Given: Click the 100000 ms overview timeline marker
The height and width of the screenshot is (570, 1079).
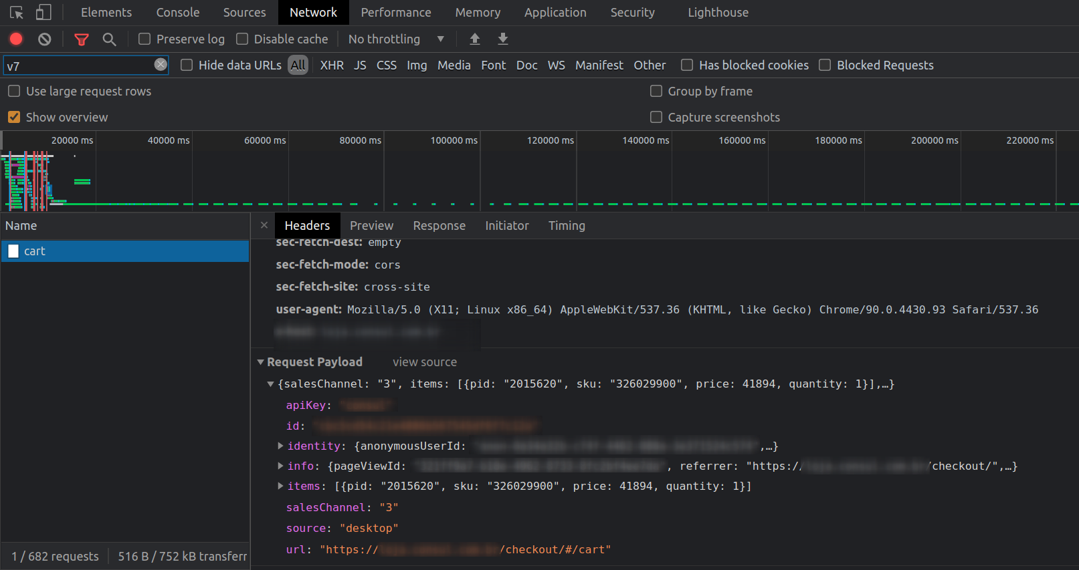Looking at the screenshot, I should click(x=454, y=140).
